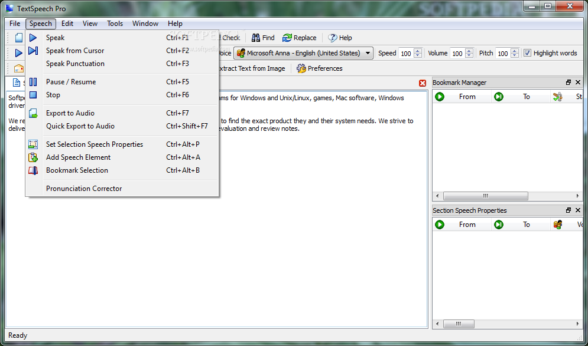
Task: Click the Speed value field
Action: tap(406, 53)
